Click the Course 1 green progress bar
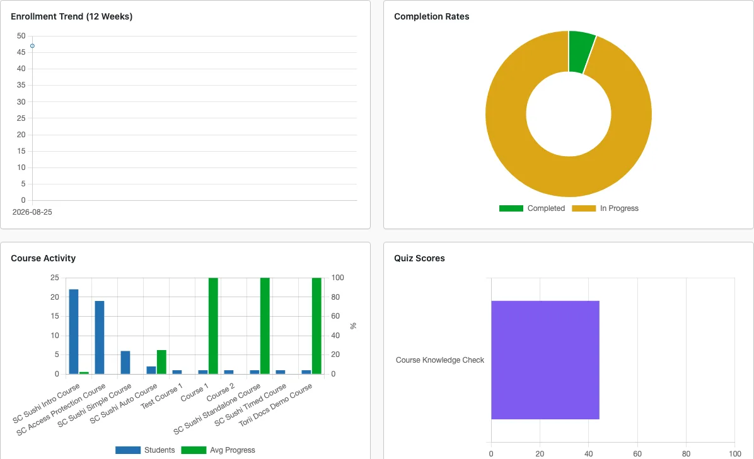Image resolution: width=754 pixels, height=459 pixels. [213, 326]
